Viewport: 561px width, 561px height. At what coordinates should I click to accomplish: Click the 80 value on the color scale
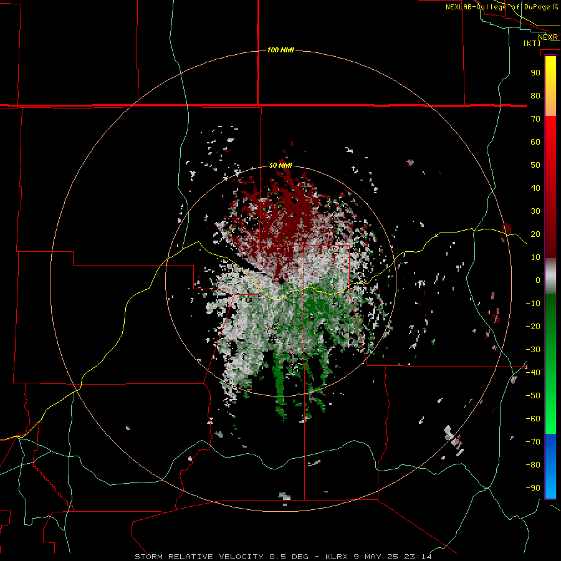point(535,96)
